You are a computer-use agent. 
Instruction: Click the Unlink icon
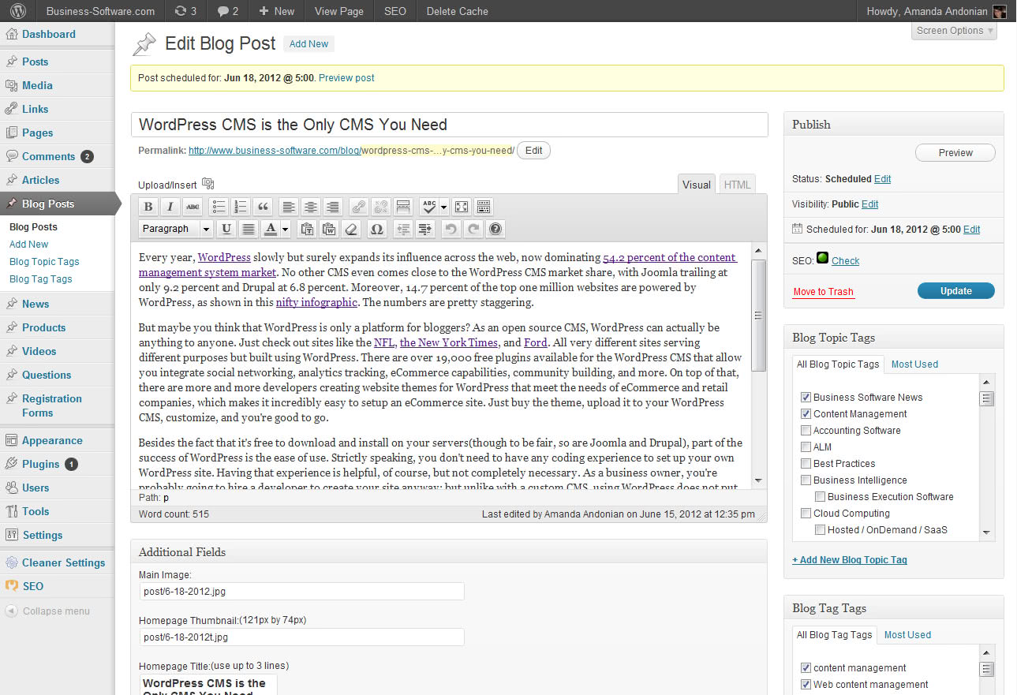click(381, 207)
